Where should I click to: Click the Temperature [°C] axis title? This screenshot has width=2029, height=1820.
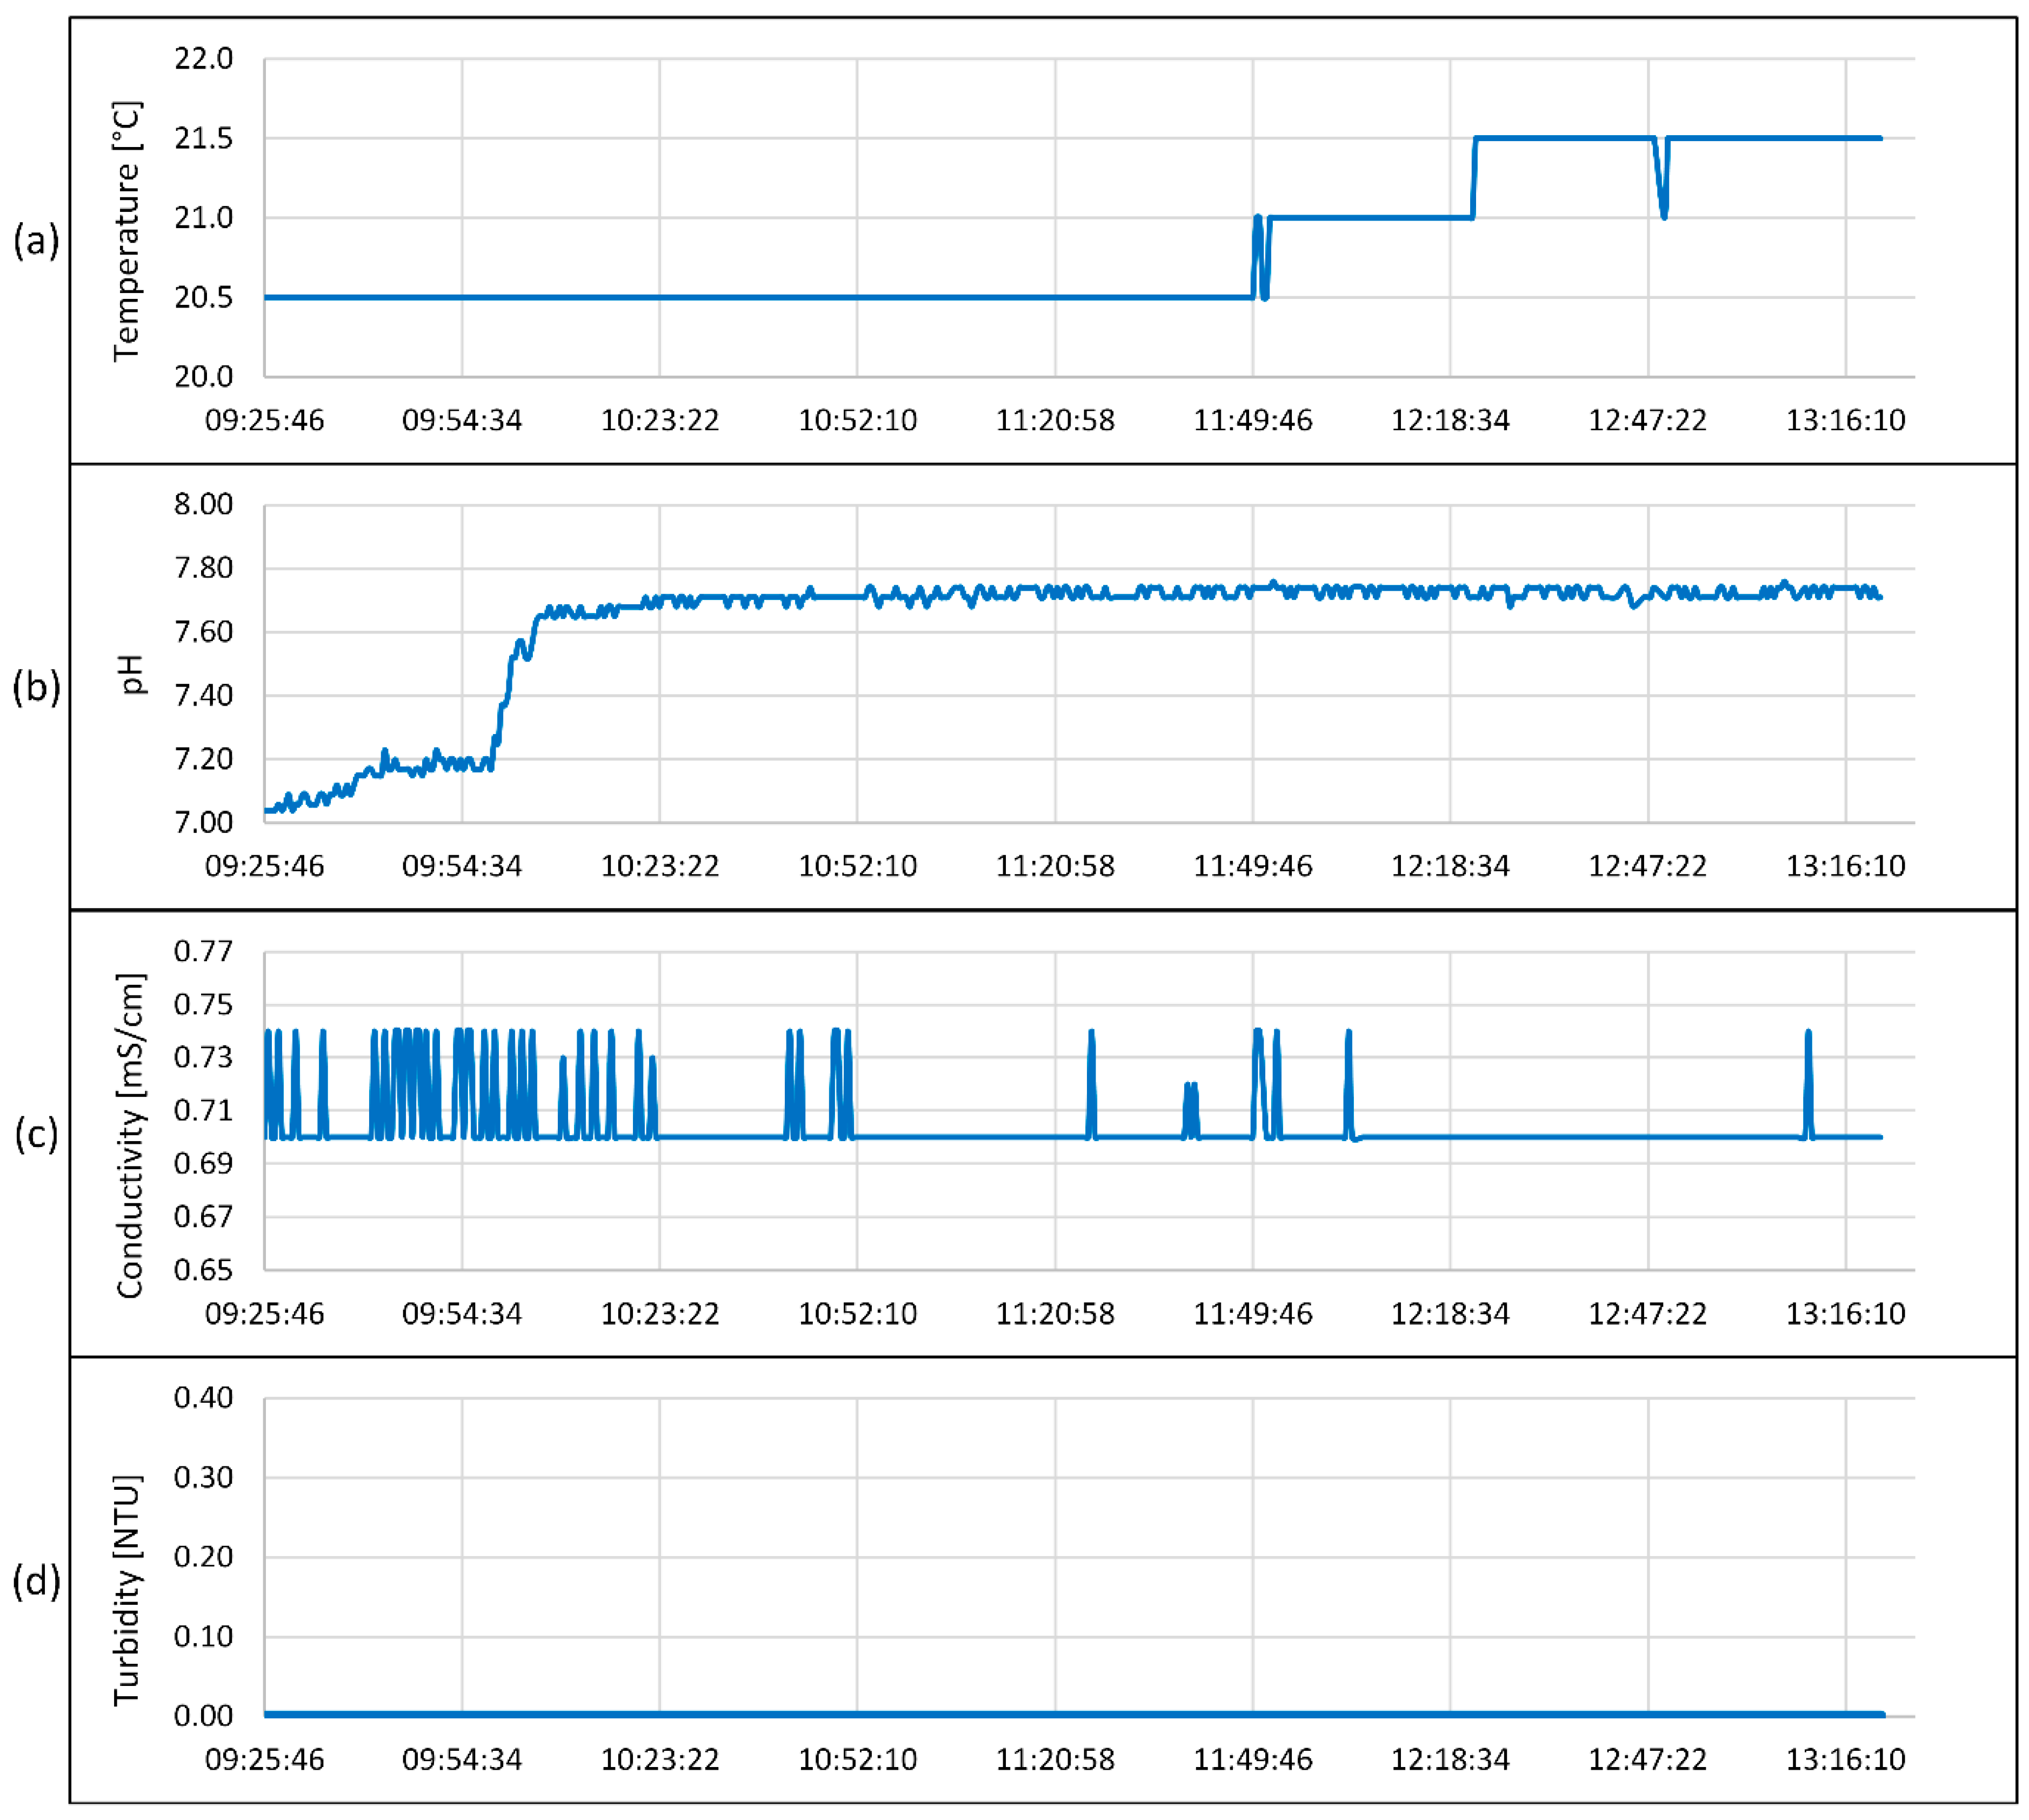(x=127, y=231)
